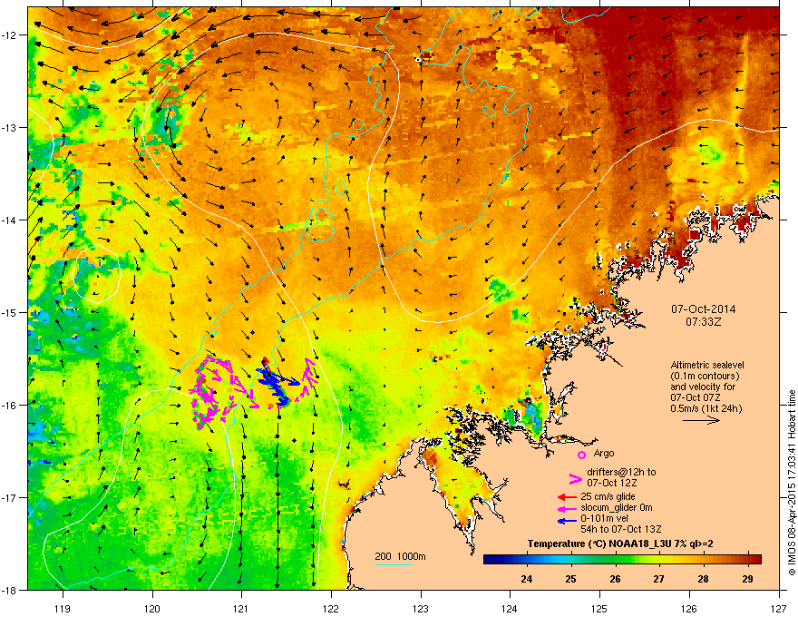798x617 pixels.
Task: Click the date text 07-Oct-2014
Action: tap(703, 309)
